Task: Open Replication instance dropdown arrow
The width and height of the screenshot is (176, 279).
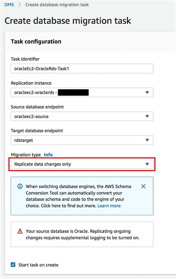Action: coord(147,92)
